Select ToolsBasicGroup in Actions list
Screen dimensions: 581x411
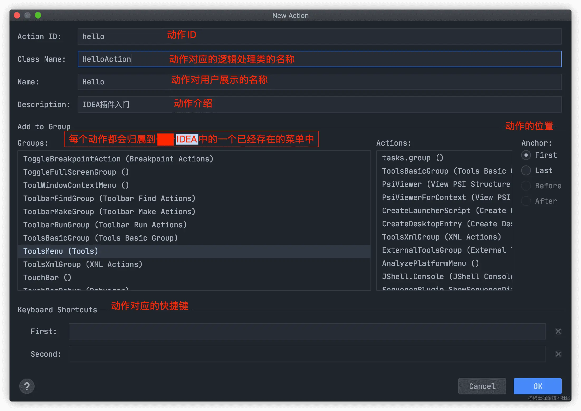point(444,171)
